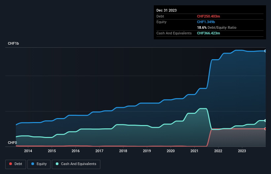Click the Equity row label in tooltip

(x=161, y=22)
